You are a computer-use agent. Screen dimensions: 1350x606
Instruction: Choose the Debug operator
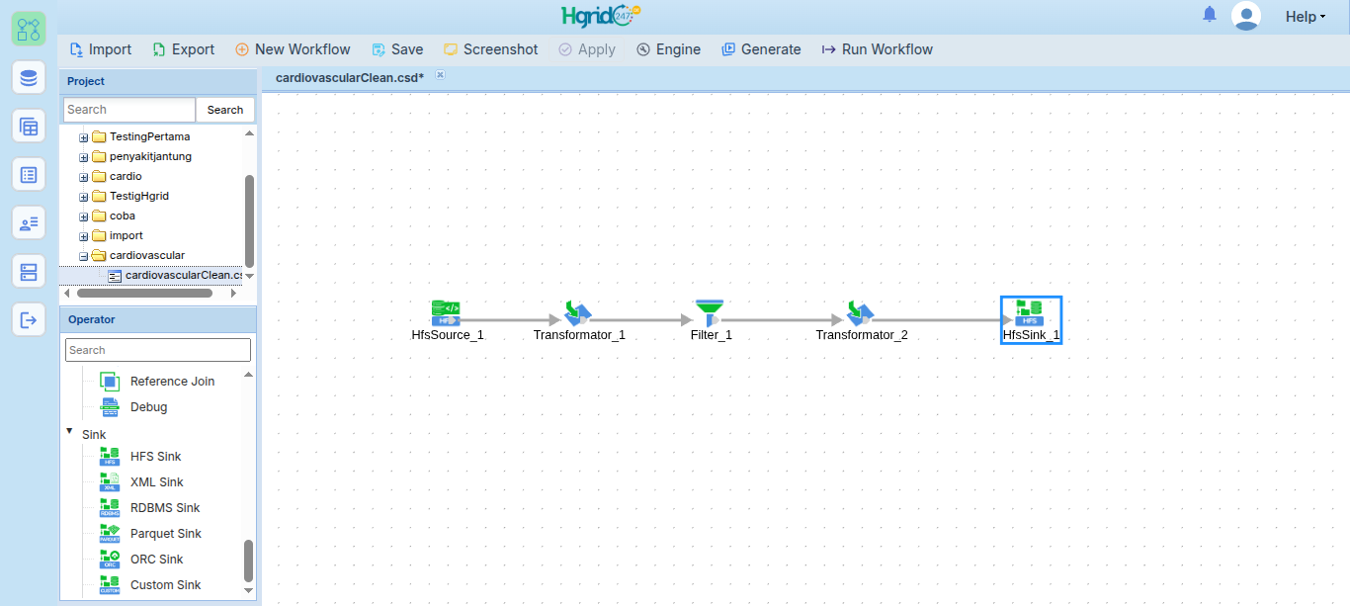(134, 407)
